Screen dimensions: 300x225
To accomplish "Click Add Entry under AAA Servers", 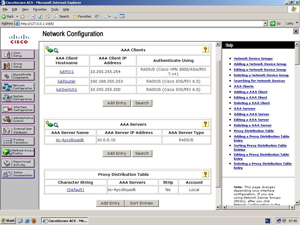I will click(117, 153).
